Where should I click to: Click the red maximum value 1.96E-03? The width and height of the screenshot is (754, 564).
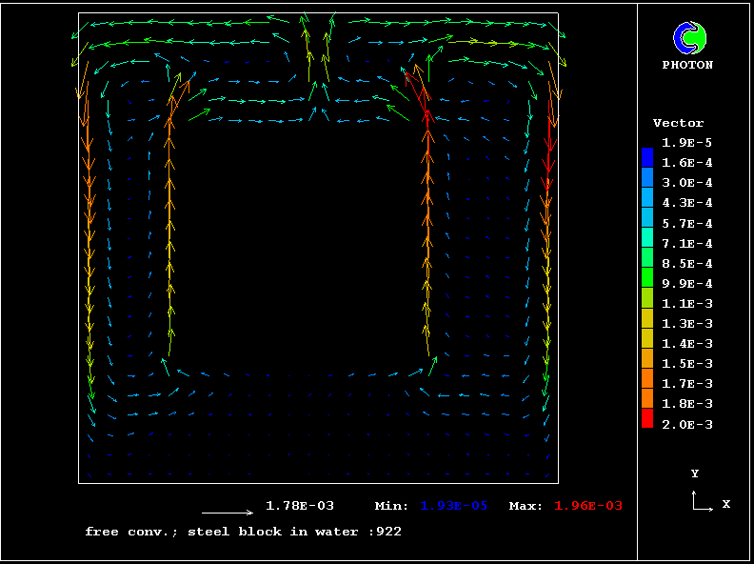(588, 506)
